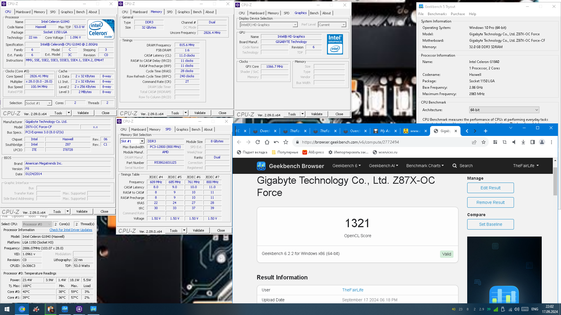
Task: Mute tab with speaker icon in browser toolbar
Action: click(x=514, y=142)
